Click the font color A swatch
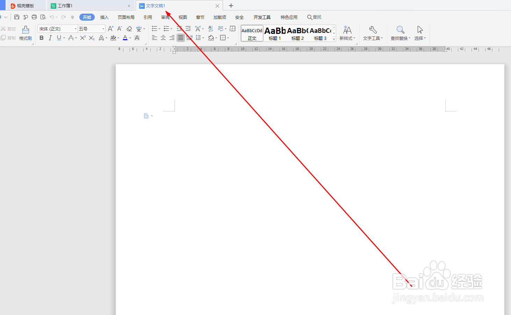This screenshot has height=315, width=511. coord(125,38)
